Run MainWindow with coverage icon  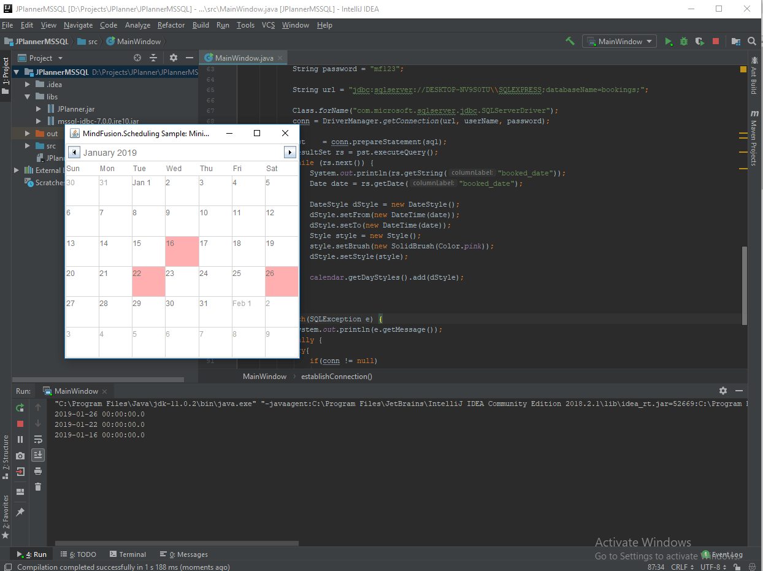(700, 41)
